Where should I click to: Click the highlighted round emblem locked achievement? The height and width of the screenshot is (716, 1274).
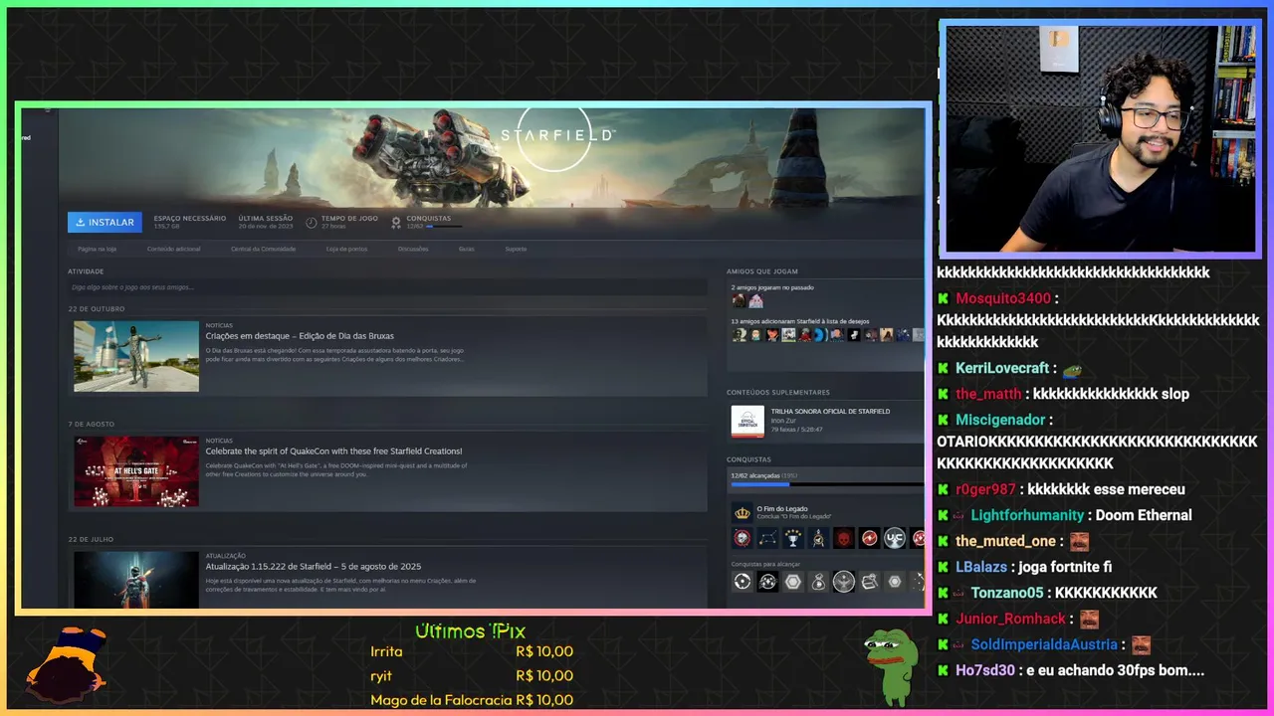pos(844,582)
